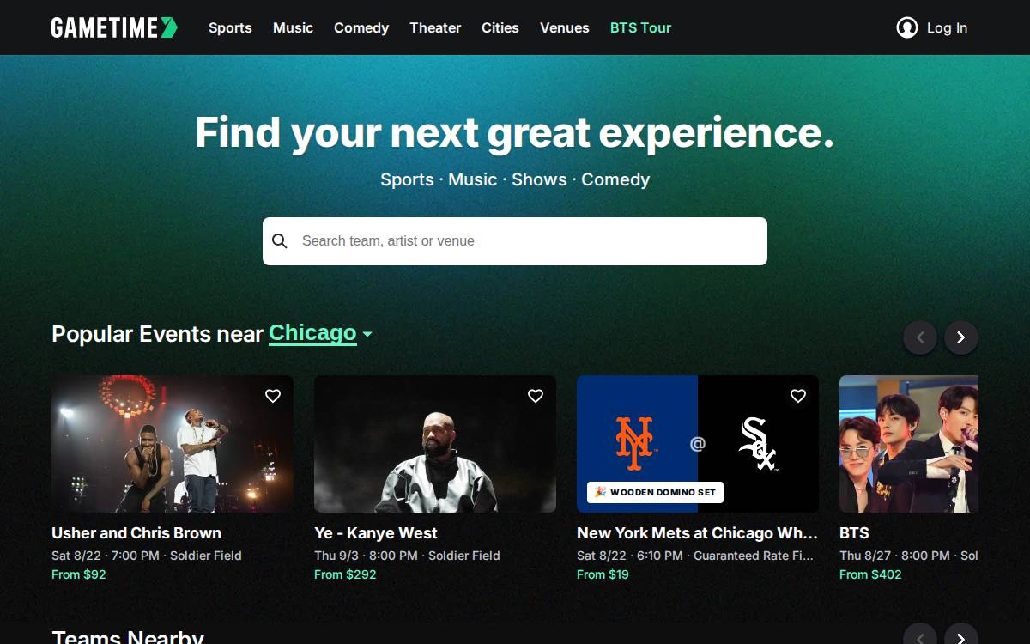The height and width of the screenshot is (644, 1030).
Task: Open Ye - Kanye West event image
Action: pos(435,444)
